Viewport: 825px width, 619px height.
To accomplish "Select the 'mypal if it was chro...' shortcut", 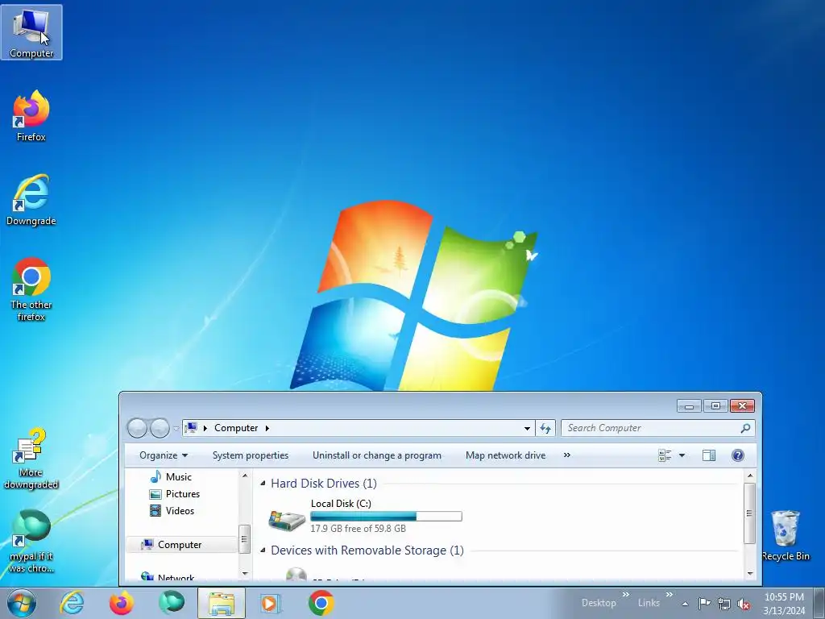I will pyautogui.click(x=31, y=541).
